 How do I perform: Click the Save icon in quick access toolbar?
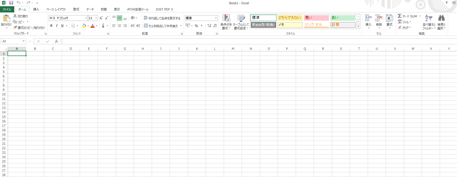(11, 3)
